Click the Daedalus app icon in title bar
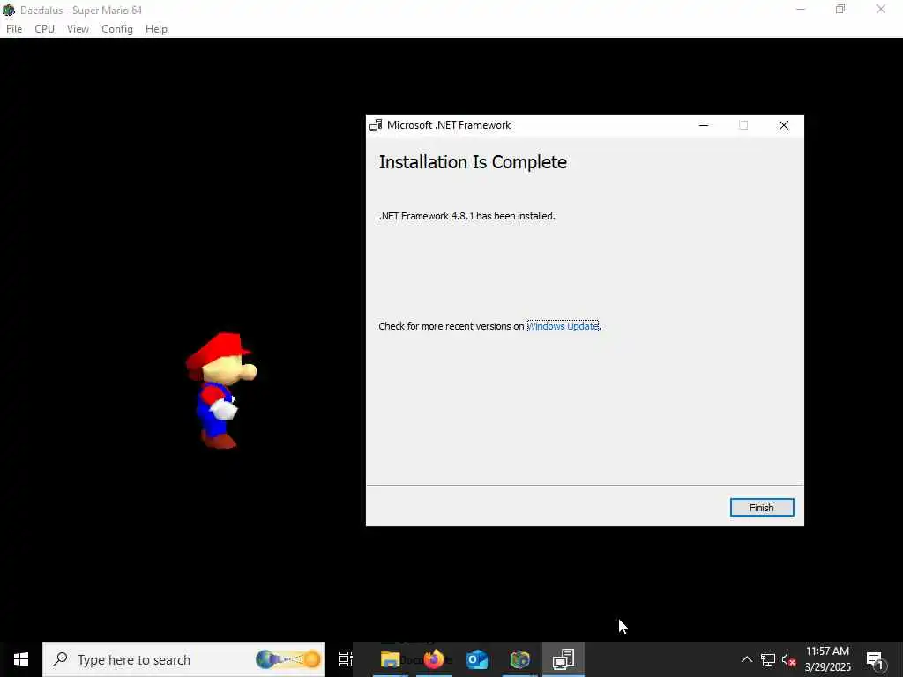 tap(9, 10)
